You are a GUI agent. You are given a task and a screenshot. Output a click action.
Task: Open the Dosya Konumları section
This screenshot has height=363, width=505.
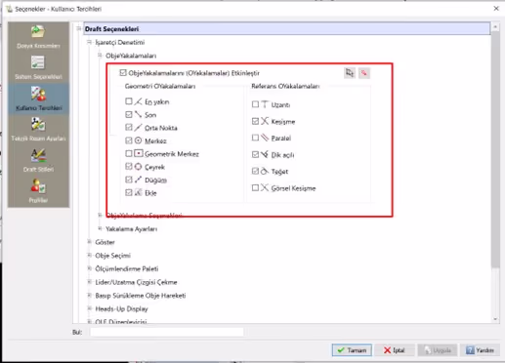click(38, 37)
